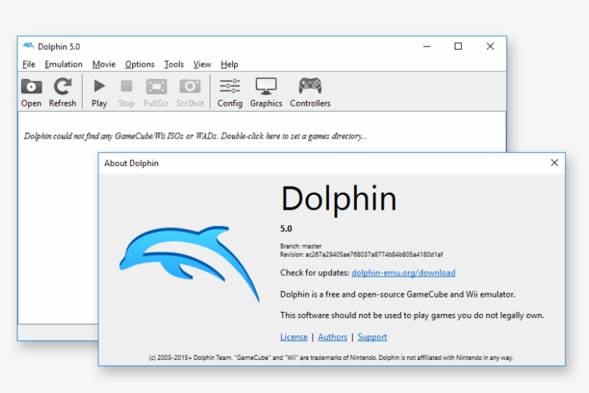Open the View menu

[x=202, y=64]
